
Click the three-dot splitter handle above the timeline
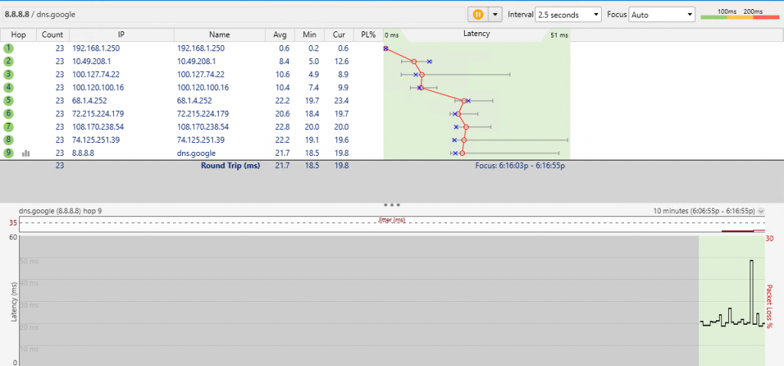(392, 205)
